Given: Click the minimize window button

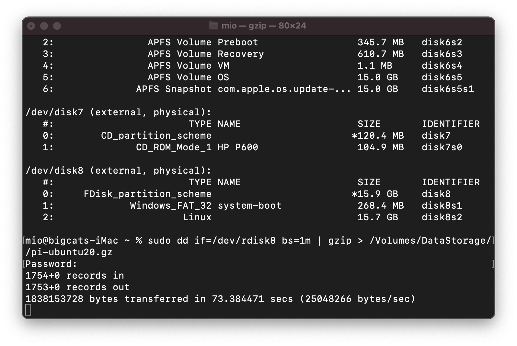Looking at the screenshot, I should click(x=44, y=26).
